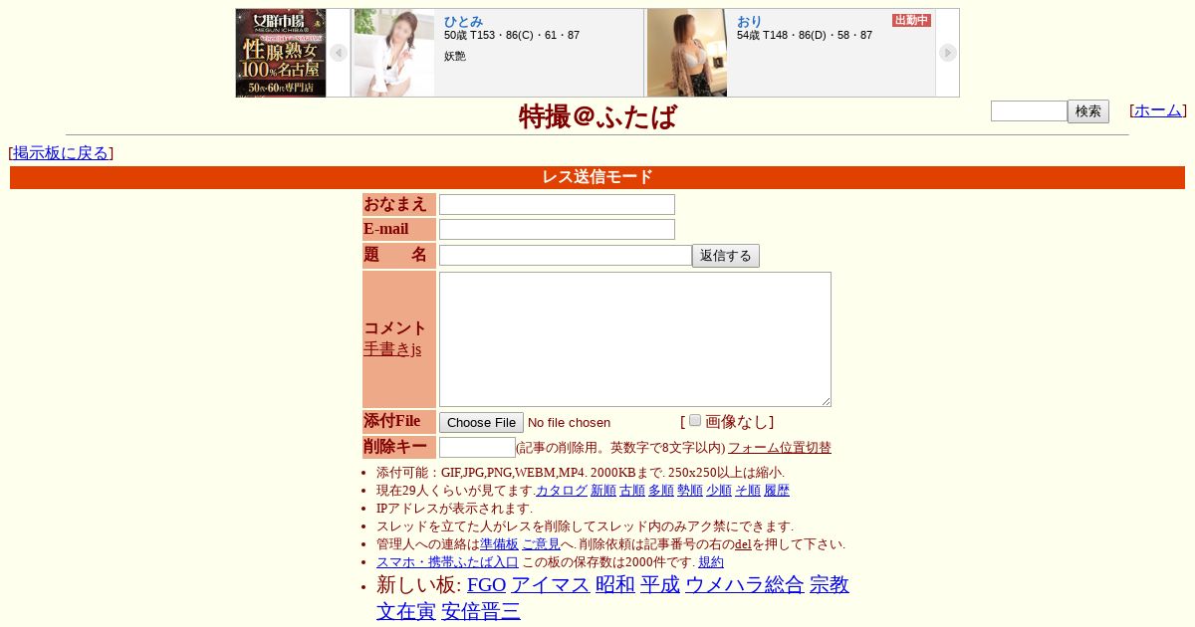Open the ウメハラ総合 board link
Image resolution: width=1195 pixels, height=627 pixels.
pyautogui.click(x=744, y=585)
